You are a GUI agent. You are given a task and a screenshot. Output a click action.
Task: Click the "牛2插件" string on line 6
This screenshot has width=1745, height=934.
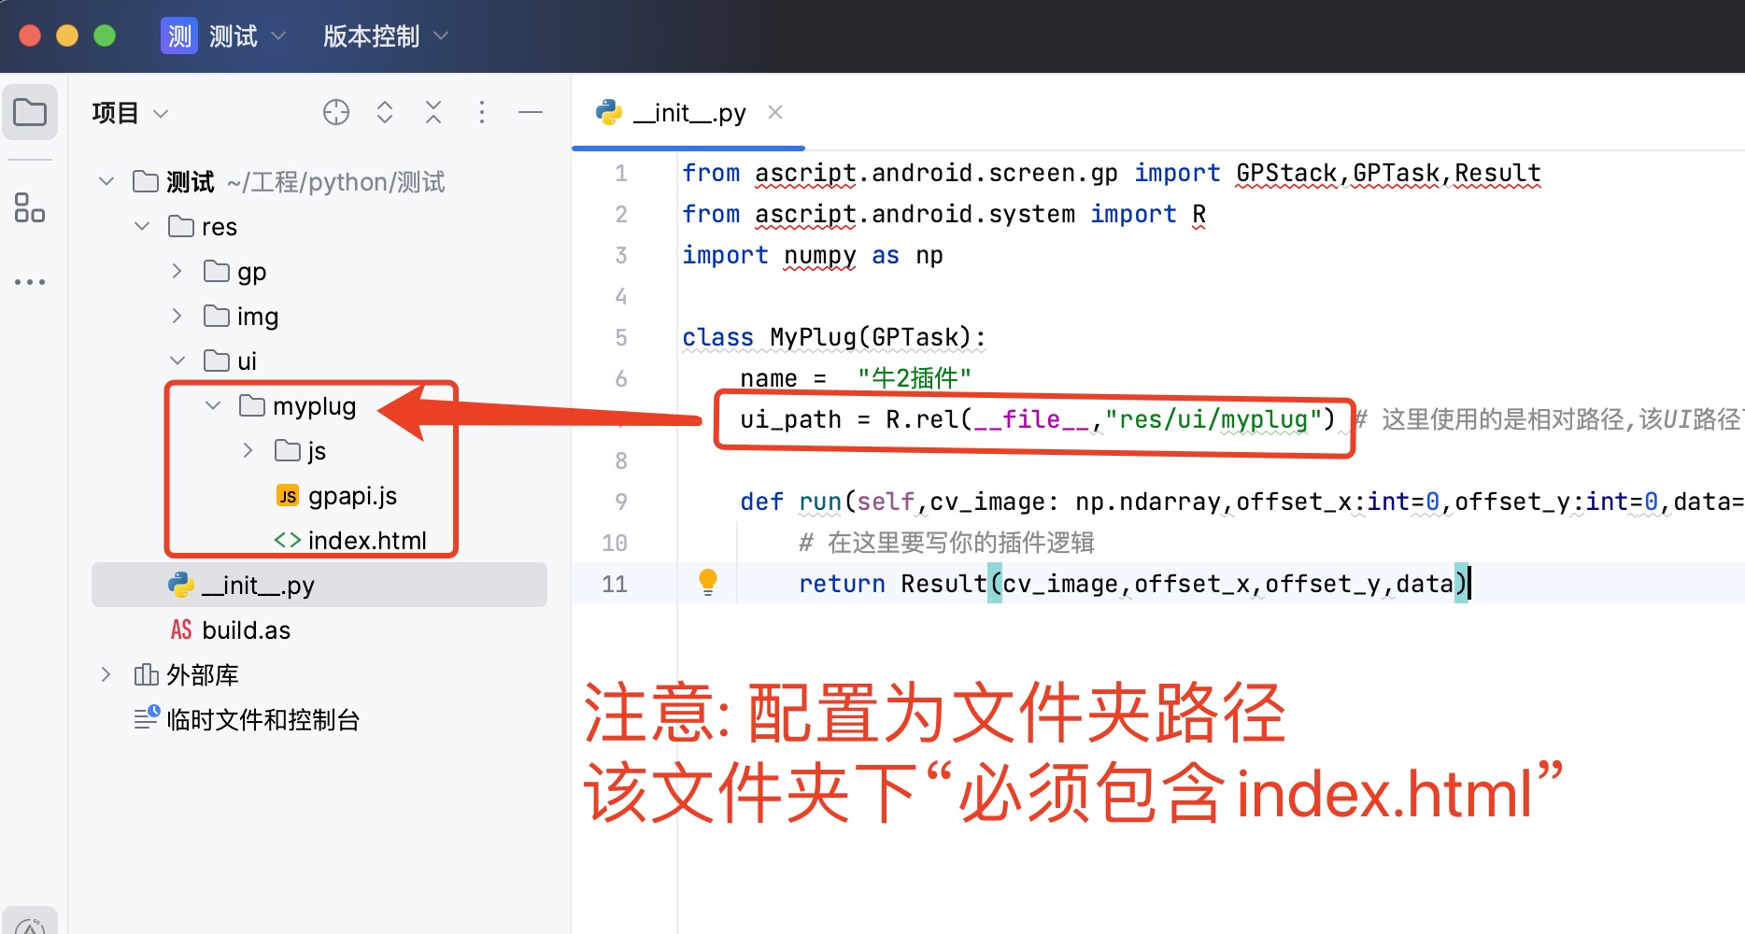tap(915, 378)
